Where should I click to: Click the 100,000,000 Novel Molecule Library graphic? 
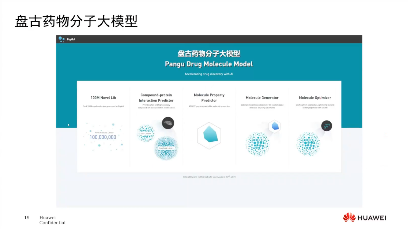click(103, 137)
